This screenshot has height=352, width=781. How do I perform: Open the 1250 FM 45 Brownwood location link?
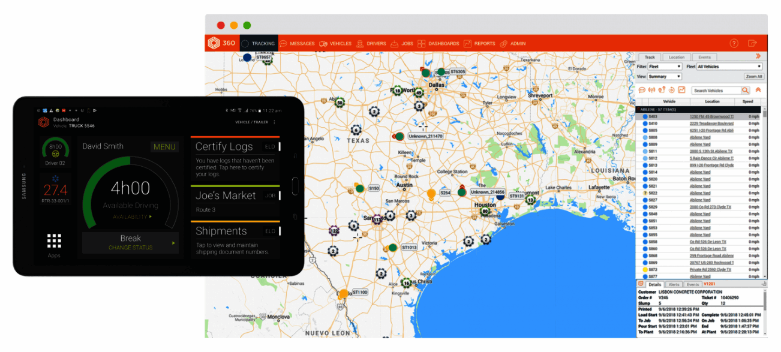point(712,116)
